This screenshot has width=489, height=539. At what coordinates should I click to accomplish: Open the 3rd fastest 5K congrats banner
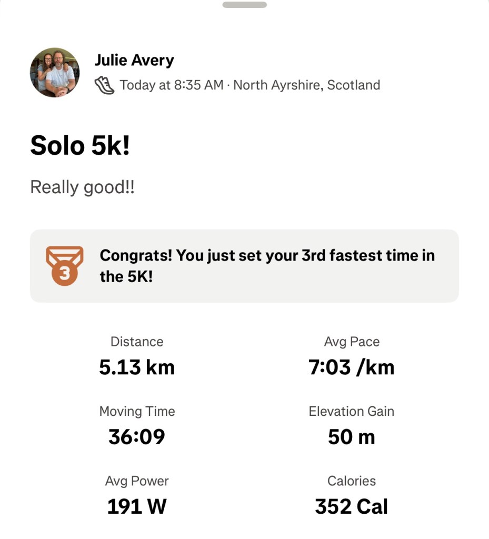pyautogui.click(x=267, y=266)
